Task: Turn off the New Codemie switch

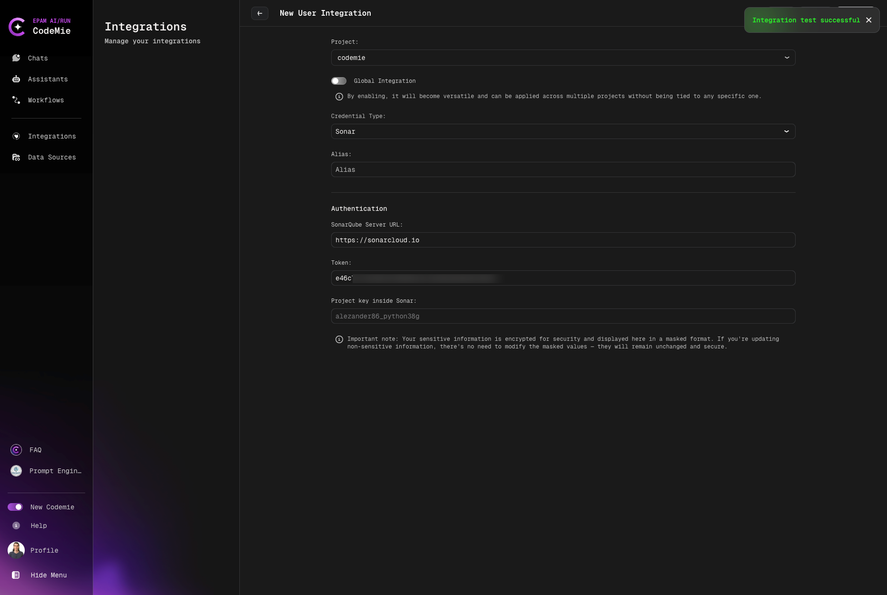Action: 15,507
